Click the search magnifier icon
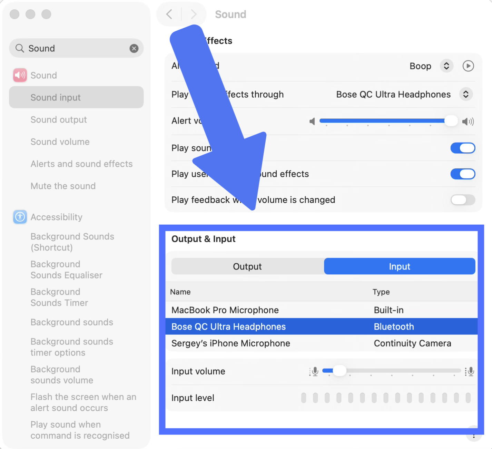The width and height of the screenshot is (492, 449). [20, 48]
